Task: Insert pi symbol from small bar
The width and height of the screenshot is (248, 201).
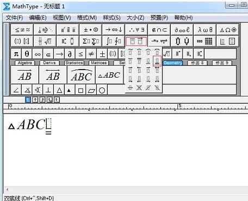Action: point(16,54)
